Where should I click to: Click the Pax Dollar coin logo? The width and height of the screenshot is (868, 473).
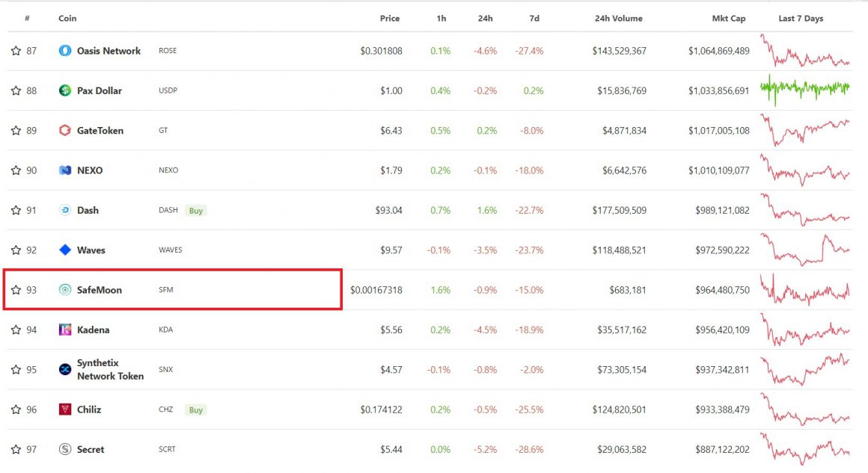click(x=64, y=90)
